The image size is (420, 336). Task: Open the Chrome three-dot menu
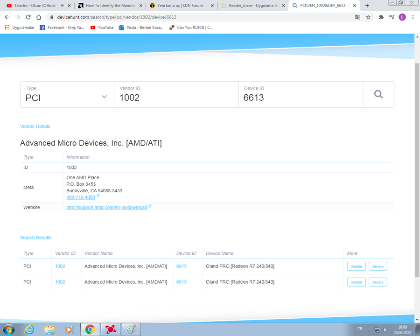tap(413, 17)
